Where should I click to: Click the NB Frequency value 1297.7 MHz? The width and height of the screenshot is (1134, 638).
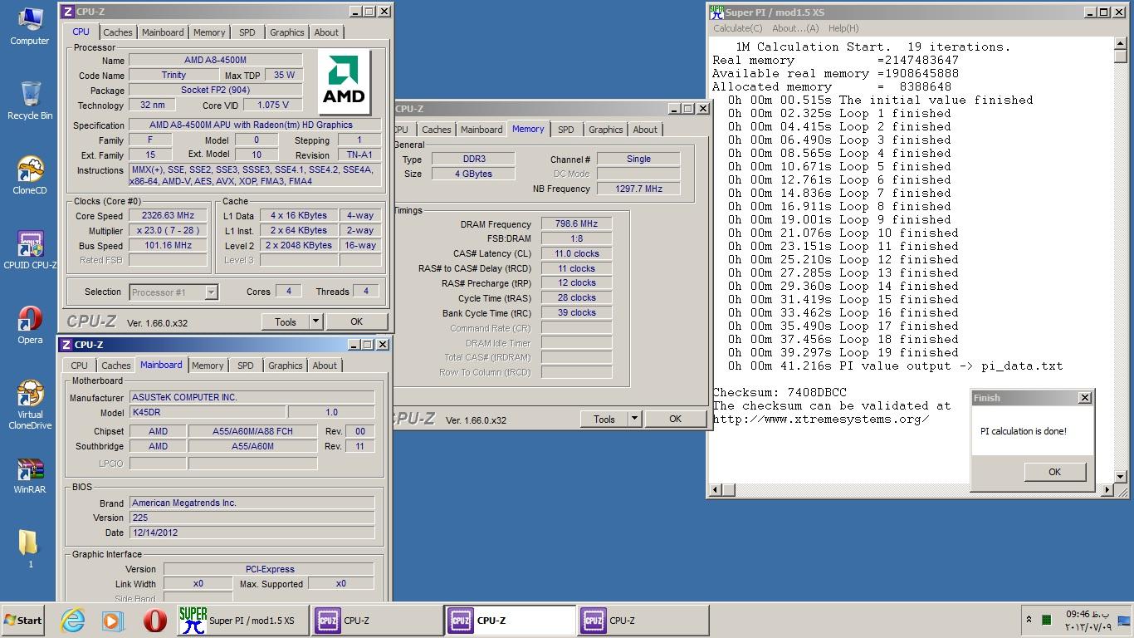(x=638, y=189)
